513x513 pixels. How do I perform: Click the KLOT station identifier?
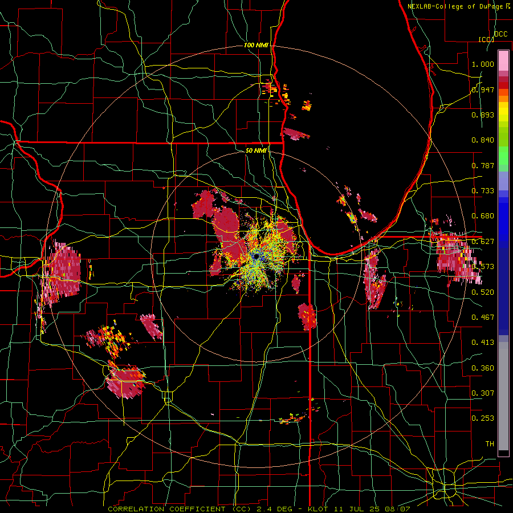pyautogui.click(x=318, y=509)
